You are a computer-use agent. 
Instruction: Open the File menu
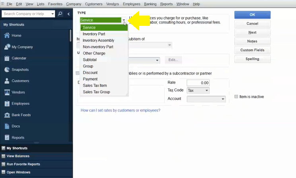9,4
